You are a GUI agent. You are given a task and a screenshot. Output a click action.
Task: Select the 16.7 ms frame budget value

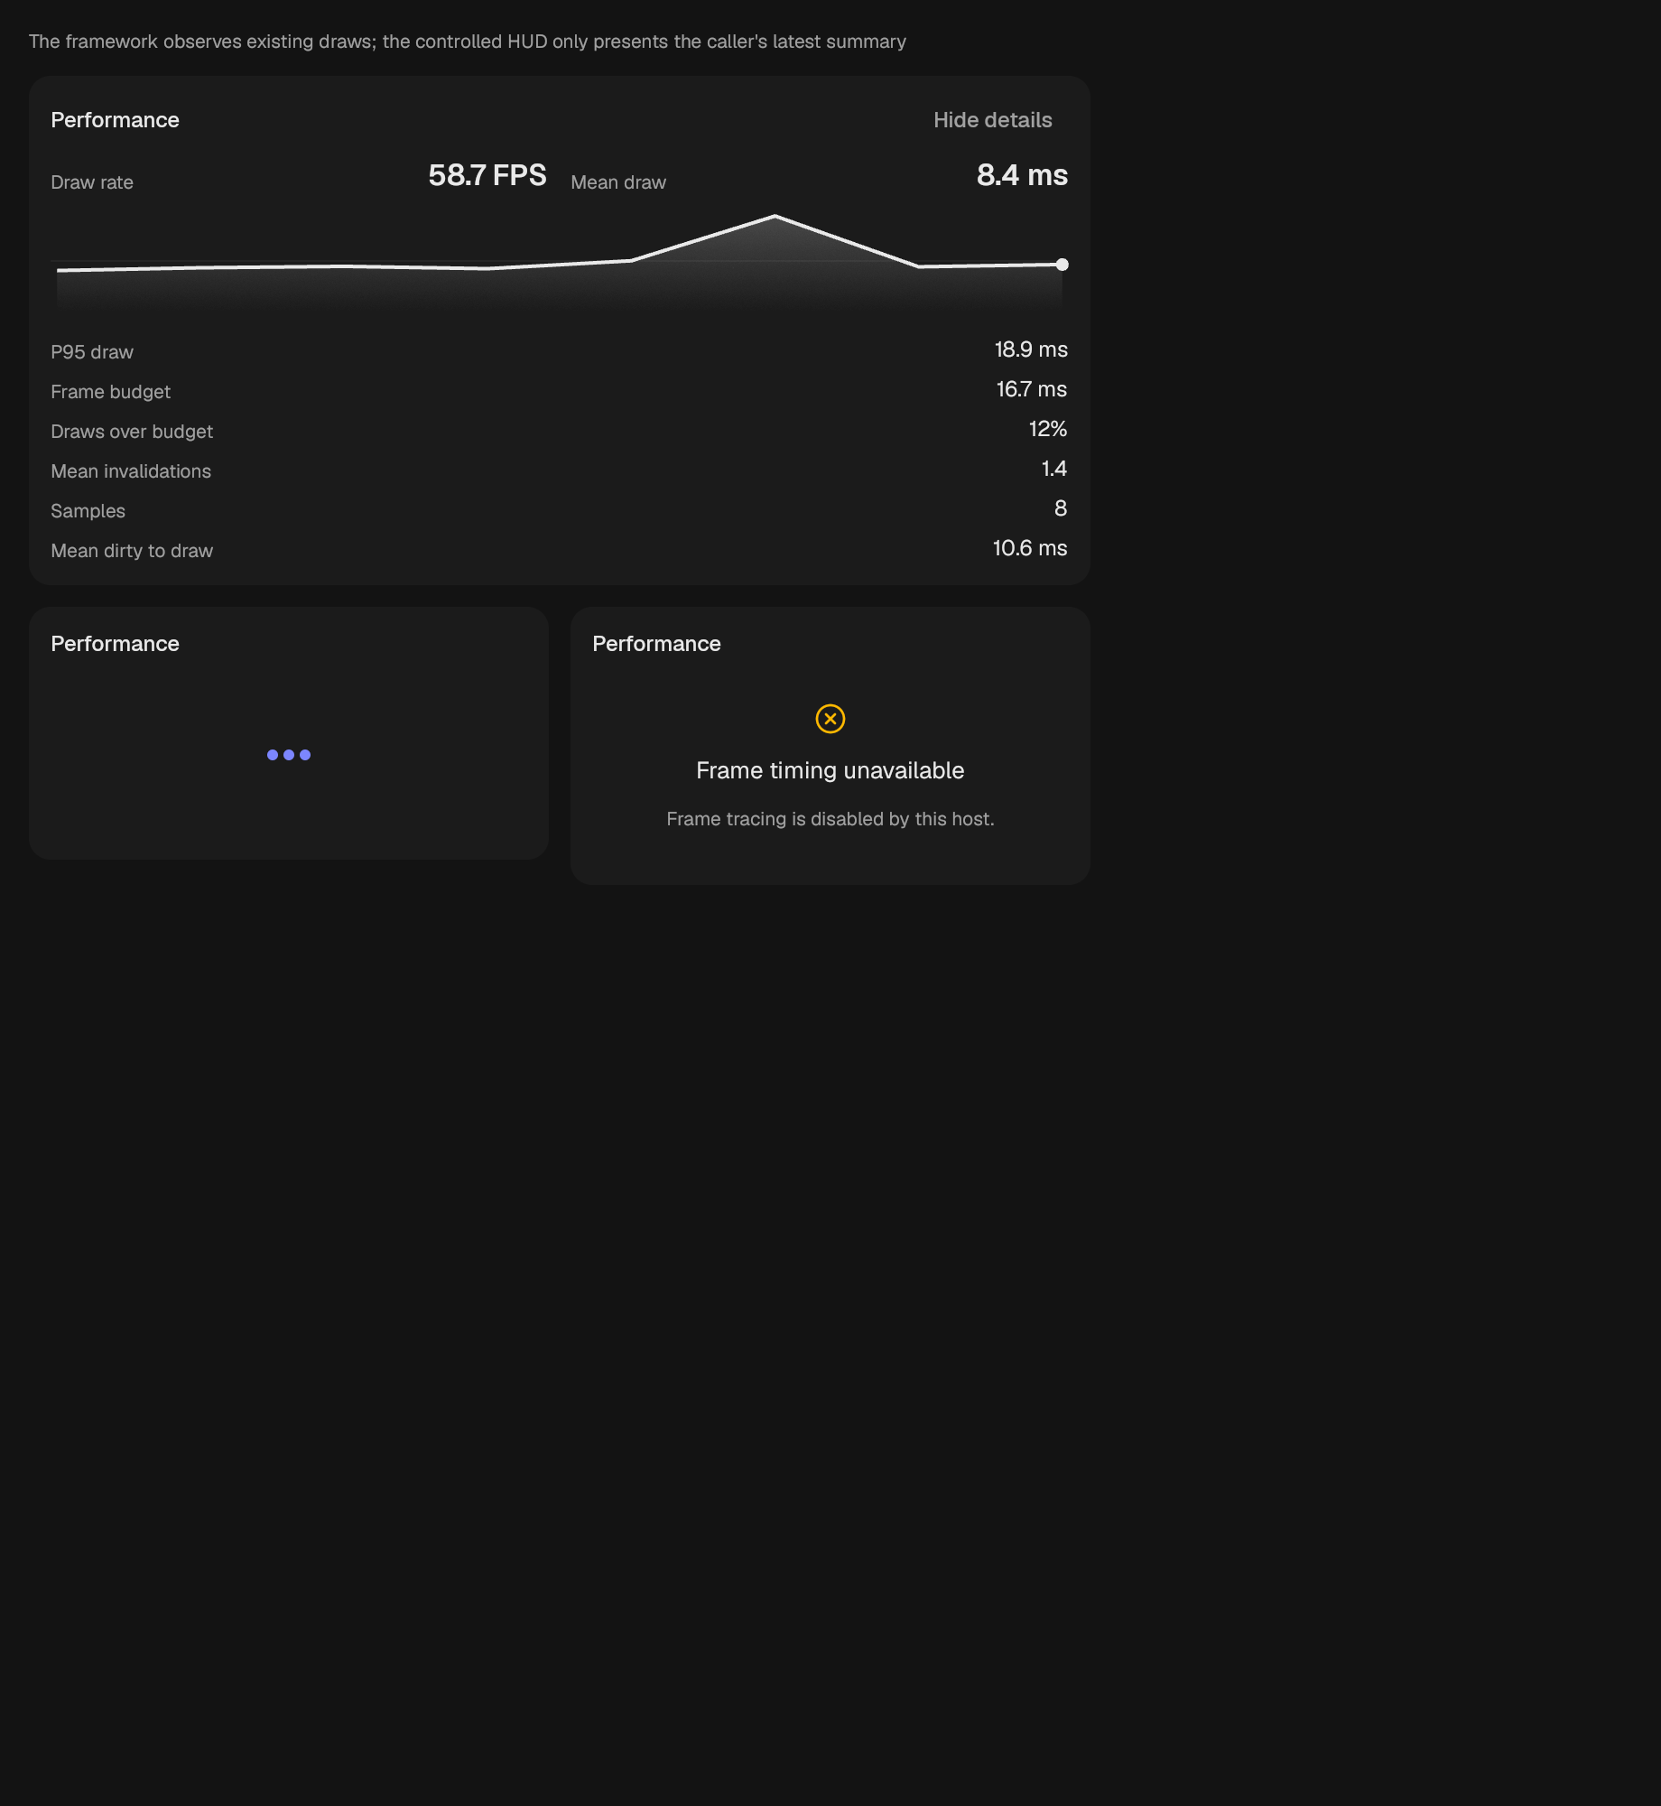tap(1032, 389)
